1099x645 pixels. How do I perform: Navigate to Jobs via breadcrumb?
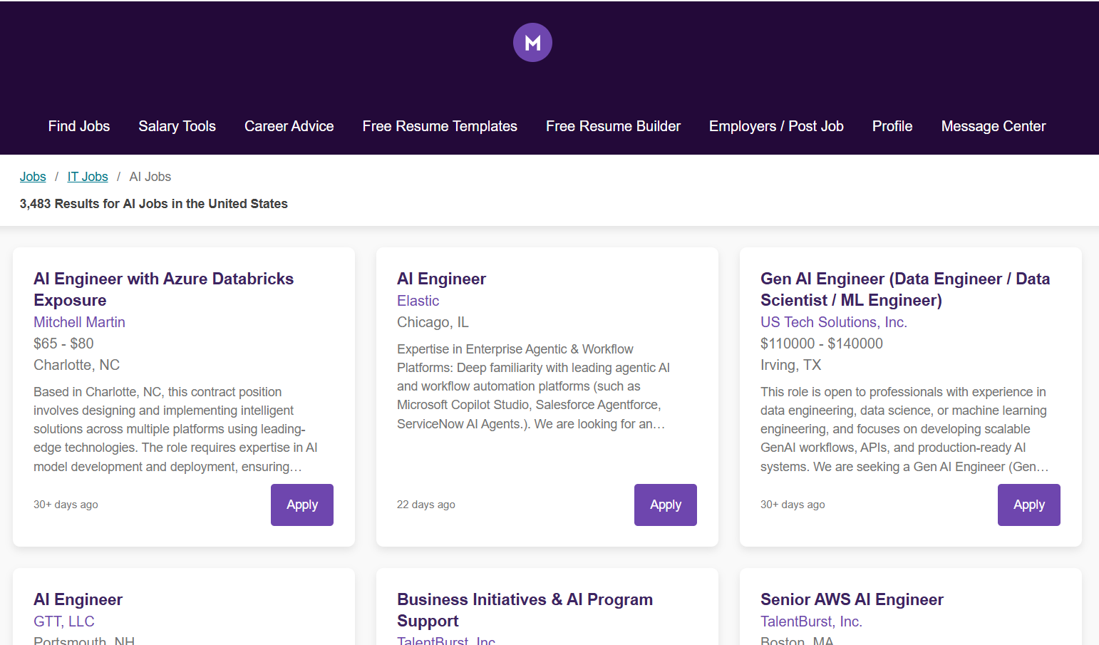tap(32, 176)
